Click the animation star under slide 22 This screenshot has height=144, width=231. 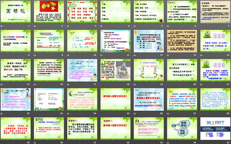[2, 113]
